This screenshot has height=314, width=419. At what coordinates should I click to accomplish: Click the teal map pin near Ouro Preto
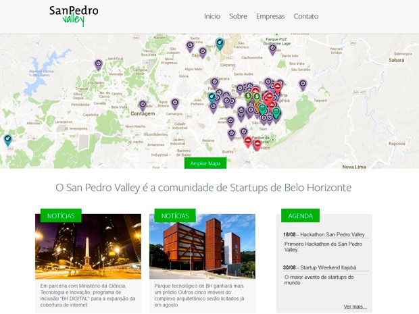tap(220, 43)
